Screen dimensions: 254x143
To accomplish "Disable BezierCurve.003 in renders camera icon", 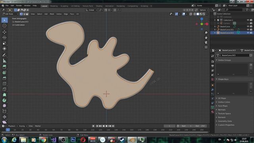I will click(x=251, y=33).
